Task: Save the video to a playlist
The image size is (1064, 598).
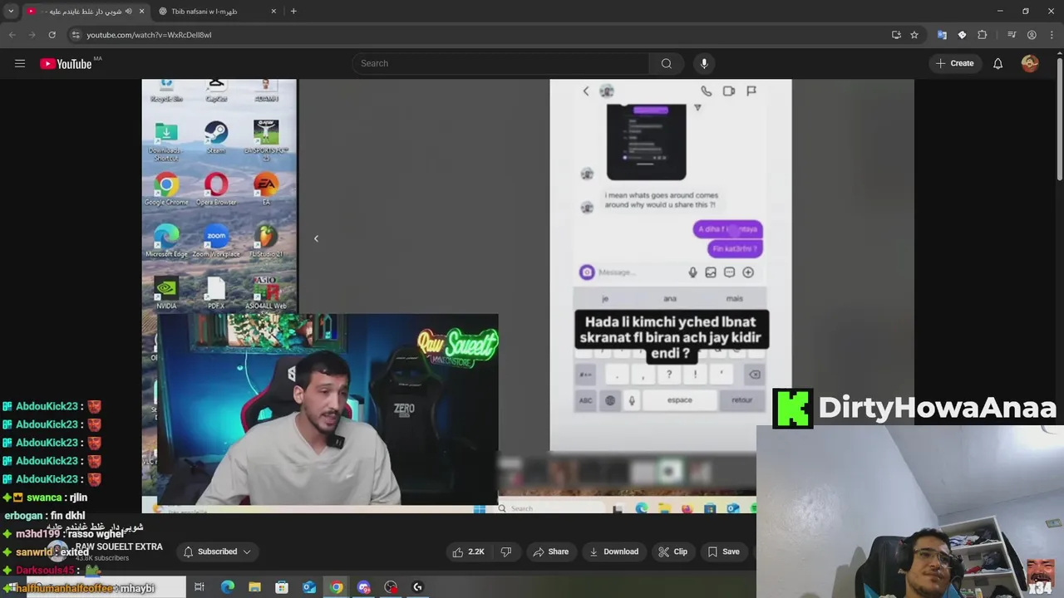Action: (723, 551)
